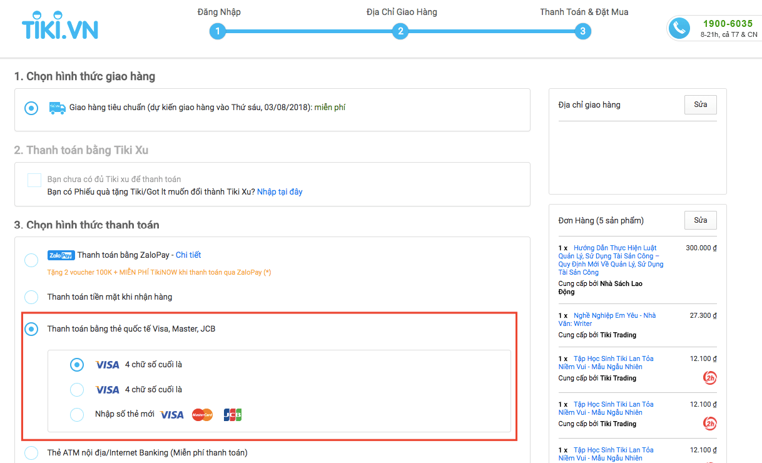Click the JCB card logo
Image resolution: width=762 pixels, height=463 pixels.
click(233, 415)
